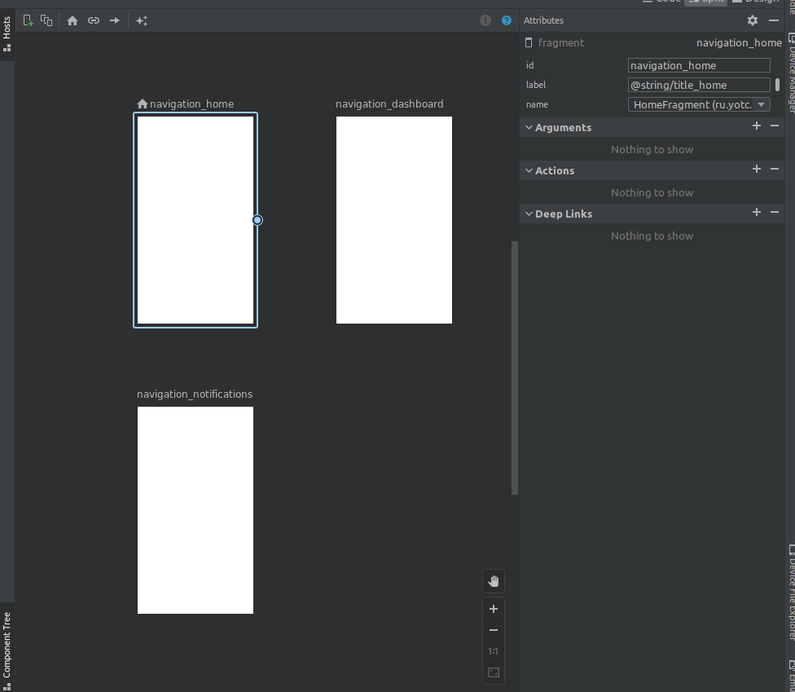
Task: Add a new deep link with plus button
Action: pyautogui.click(x=756, y=213)
